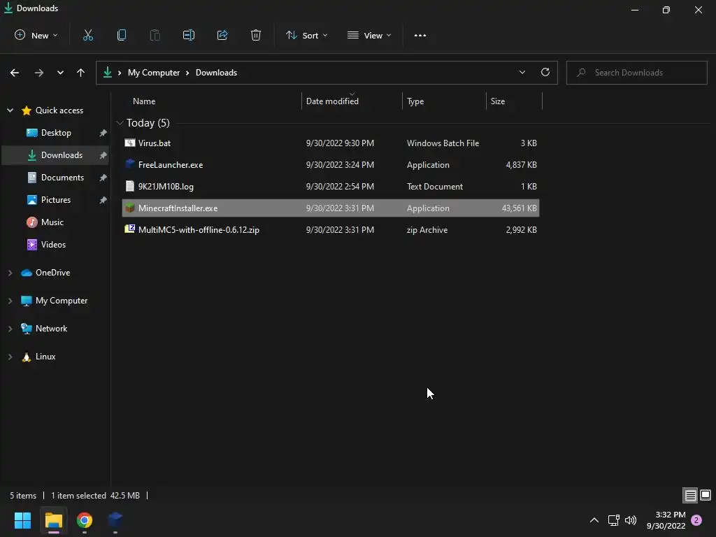Select the Virus.bat file name
The image size is (716, 537).
pyautogui.click(x=155, y=143)
